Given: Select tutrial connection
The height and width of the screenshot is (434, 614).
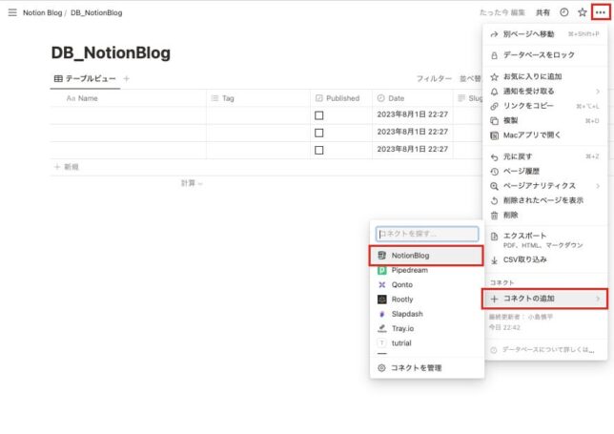Looking at the screenshot, I should pyautogui.click(x=426, y=343).
